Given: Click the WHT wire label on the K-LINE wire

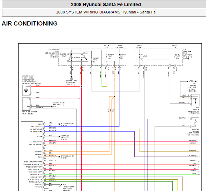Looking at the screenshot, I should pos(51,135).
